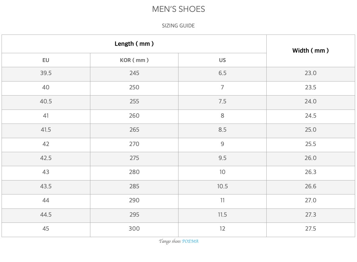Click KOR size 270 cell
Viewport: 357px width, 262px height.
[x=134, y=144]
